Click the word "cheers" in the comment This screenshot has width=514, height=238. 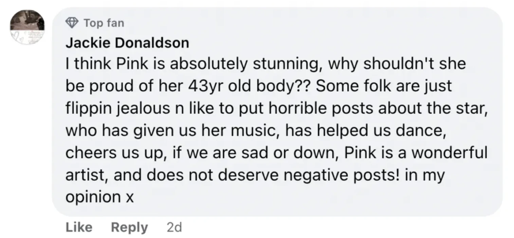(x=90, y=153)
